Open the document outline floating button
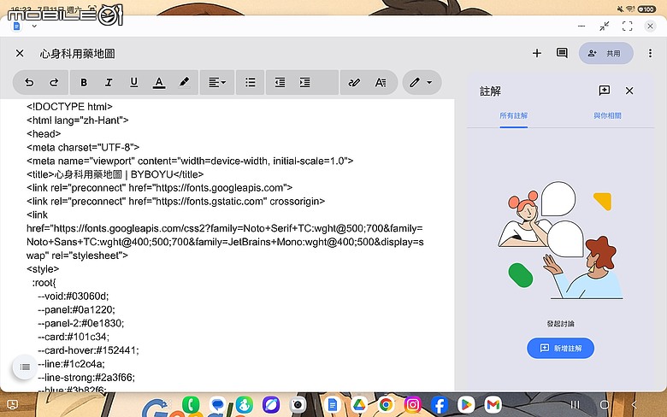 pos(25,367)
